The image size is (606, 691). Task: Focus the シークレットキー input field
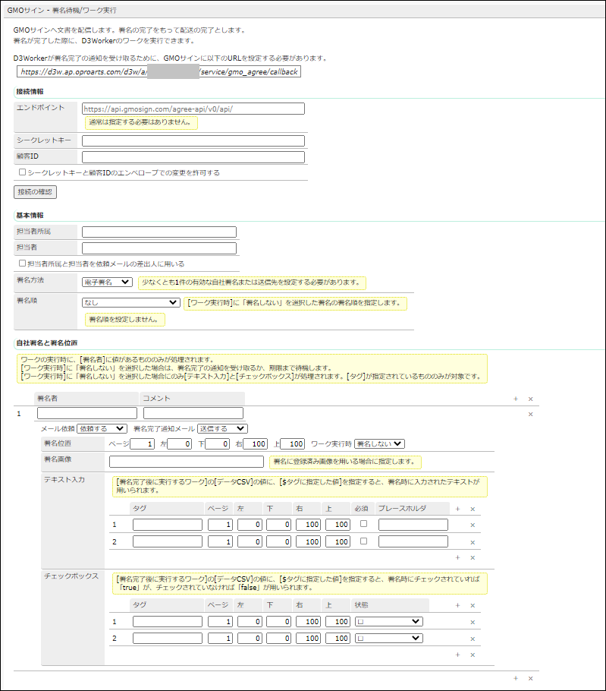[193, 141]
